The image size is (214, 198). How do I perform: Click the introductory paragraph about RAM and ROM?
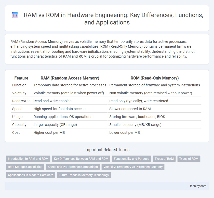[102, 49]
